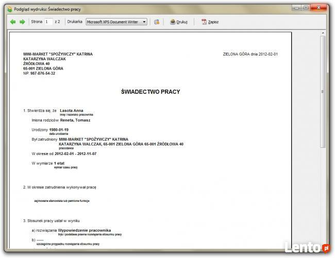Click the Wypowiedzenie pracownika text
The width and height of the screenshot is (335, 258).
point(85,230)
